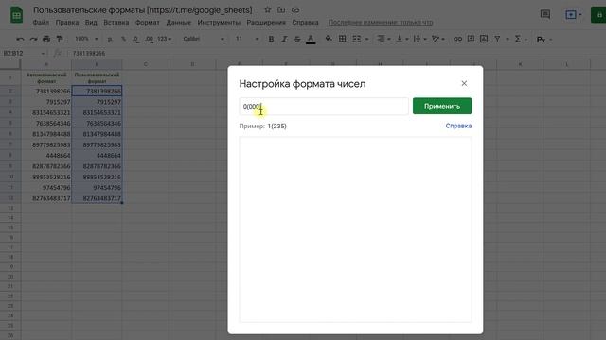Open the text color picker
This screenshot has width=606, height=340.
pyautogui.click(x=311, y=39)
